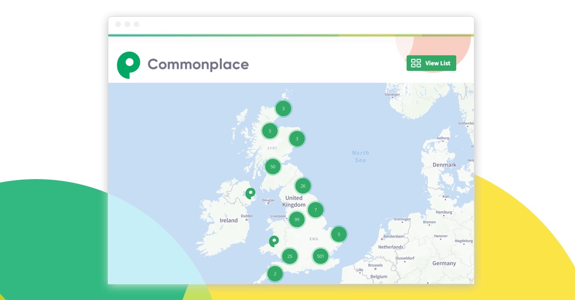Open the cluster labeled 26 in northern England
Image resolution: width=575 pixels, height=300 pixels.
[302, 186]
